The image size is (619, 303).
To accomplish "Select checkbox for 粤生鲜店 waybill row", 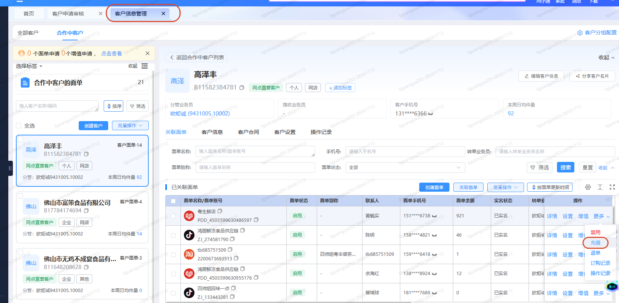I will [x=173, y=216].
